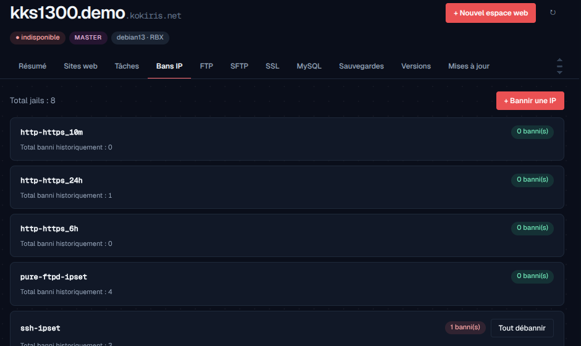Go to the Sauvegardes tab
Screen dimensions: 581x346
pos(362,66)
